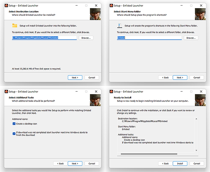210x172 pixels.
Task: Click Enlisted app icon in Start Menu Folder title bar
Action: pyautogui.click(x=111, y=5)
